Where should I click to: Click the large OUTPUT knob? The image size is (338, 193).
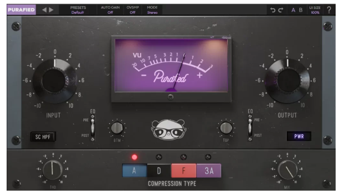click(x=287, y=80)
